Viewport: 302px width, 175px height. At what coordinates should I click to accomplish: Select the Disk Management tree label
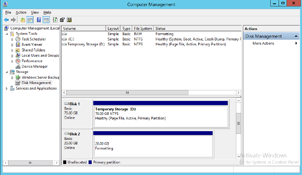(36, 83)
